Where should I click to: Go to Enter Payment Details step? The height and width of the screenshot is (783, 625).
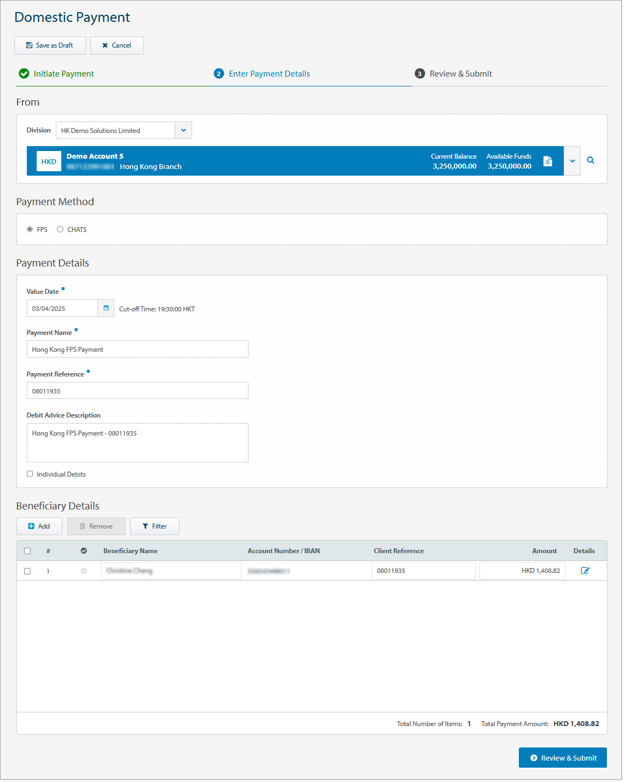point(269,74)
